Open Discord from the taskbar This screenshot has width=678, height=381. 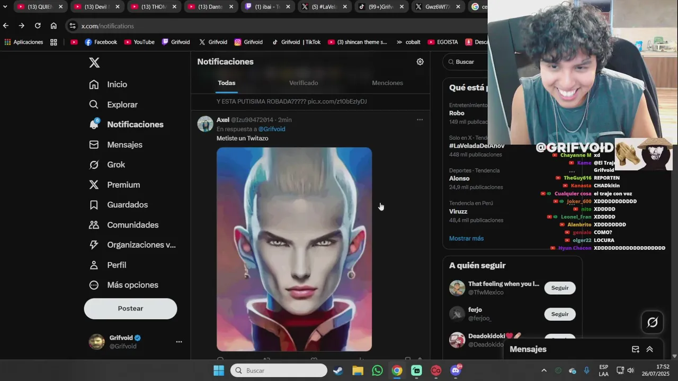coord(456,370)
